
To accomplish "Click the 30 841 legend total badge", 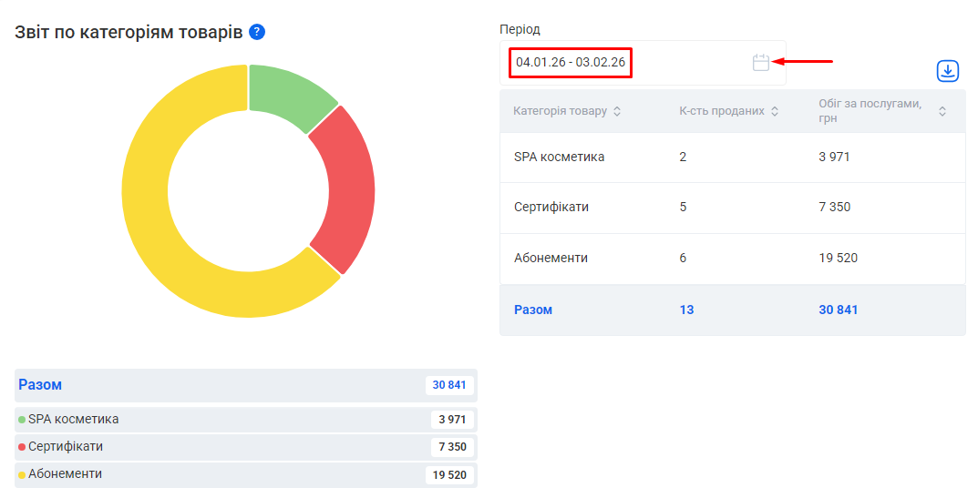I will coord(449,385).
